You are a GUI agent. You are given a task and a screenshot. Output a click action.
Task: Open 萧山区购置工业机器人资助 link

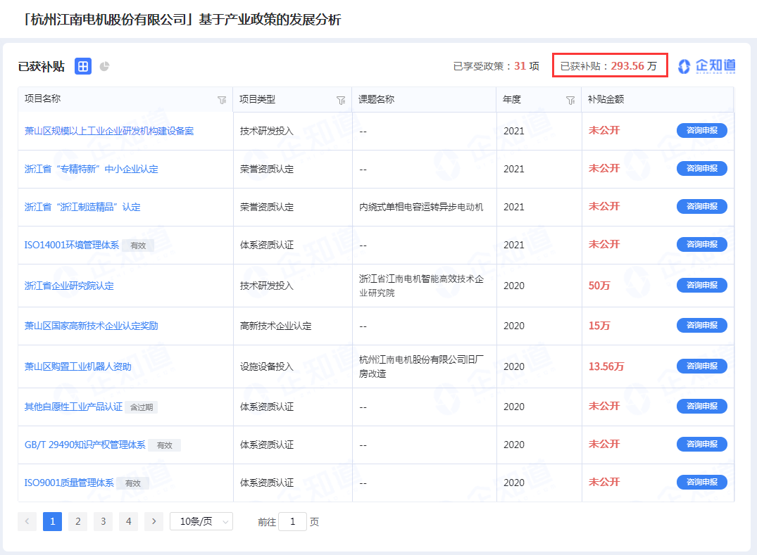(77, 367)
